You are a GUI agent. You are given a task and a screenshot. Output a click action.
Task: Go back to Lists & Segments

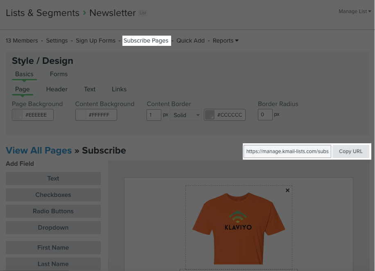click(x=42, y=13)
